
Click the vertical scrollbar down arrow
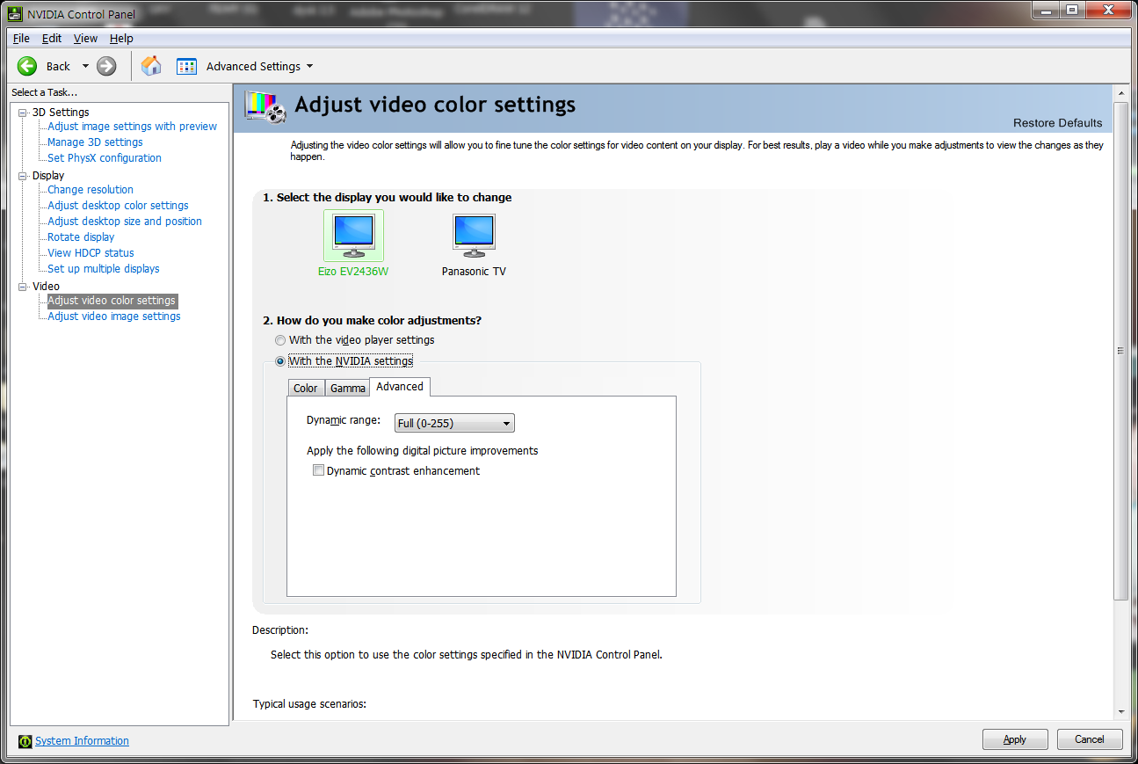pos(1121,711)
